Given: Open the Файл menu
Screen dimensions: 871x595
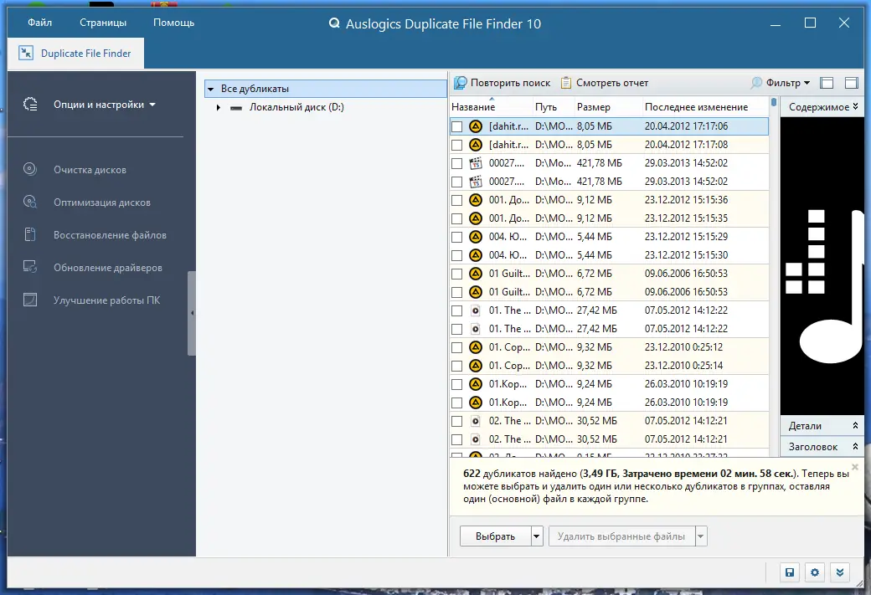Looking at the screenshot, I should [x=40, y=23].
